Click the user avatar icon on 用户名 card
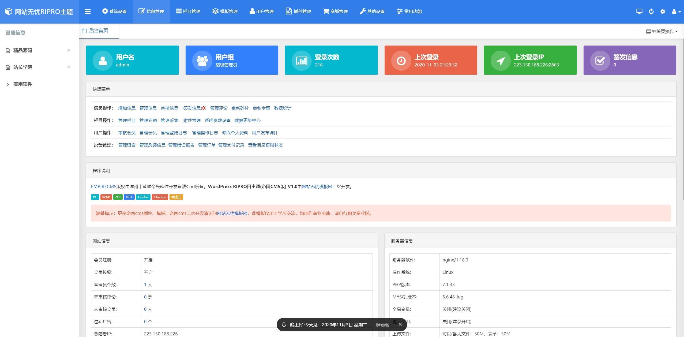 coord(103,61)
